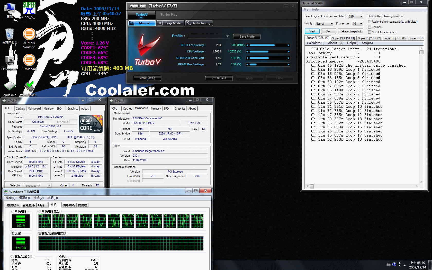This screenshot has height=270, width=432.
Task: Click Hyper PI vertical scrollbar down arrow
Action: 421,182
